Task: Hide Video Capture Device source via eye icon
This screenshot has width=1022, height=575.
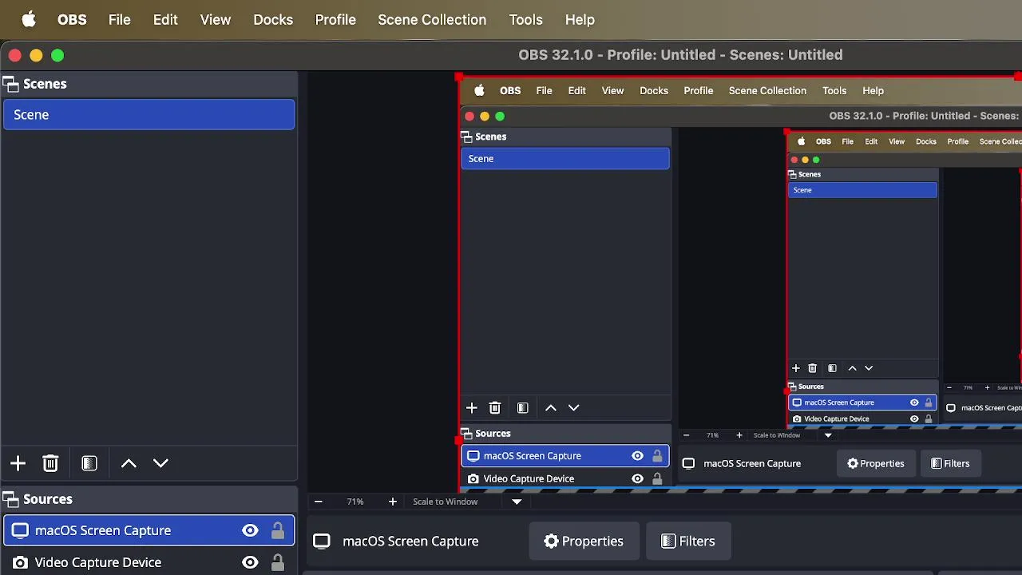Action: pyautogui.click(x=250, y=562)
